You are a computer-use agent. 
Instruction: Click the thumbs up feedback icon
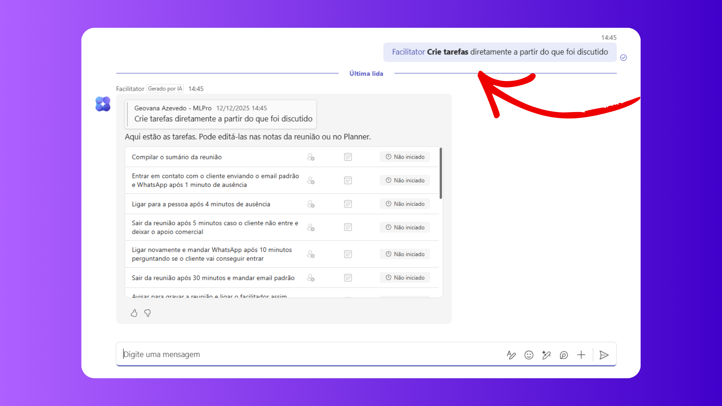[134, 313]
